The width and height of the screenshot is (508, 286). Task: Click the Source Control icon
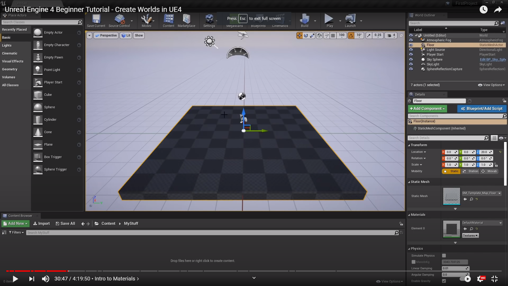[x=119, y=20]
